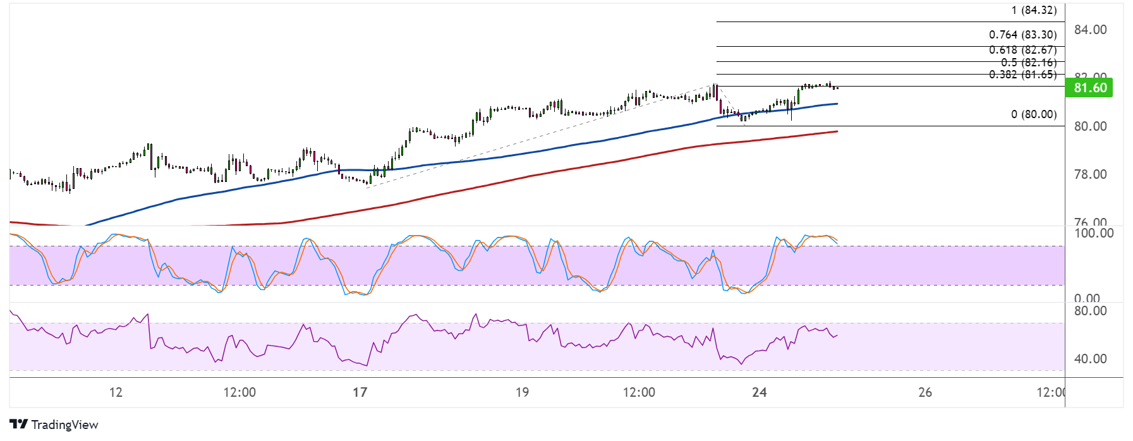Click the date 19 on time axis
The width and height of the screenshot is (1133, 441).
tap(522, 392)
